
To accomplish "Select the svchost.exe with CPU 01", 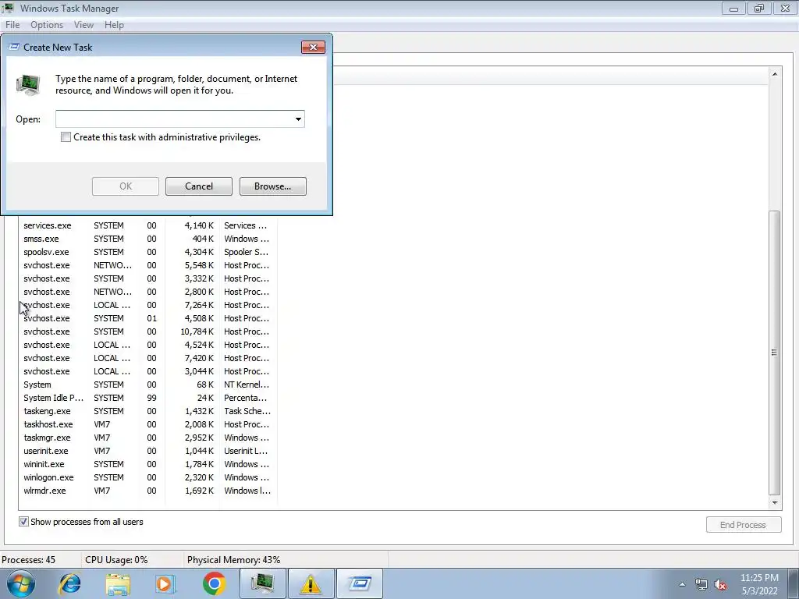I will tap(147, 318).
